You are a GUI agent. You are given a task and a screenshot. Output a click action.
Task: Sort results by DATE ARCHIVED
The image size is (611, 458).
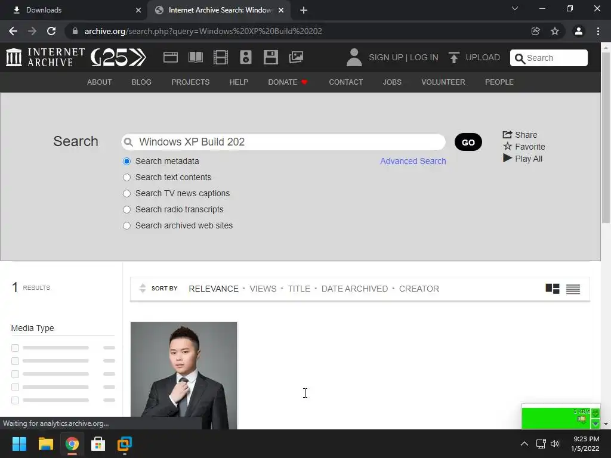(x=354, y=289)
